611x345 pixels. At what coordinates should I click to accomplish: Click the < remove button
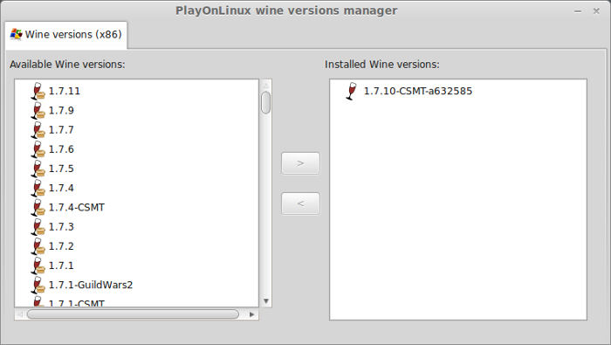coord(300,204)
